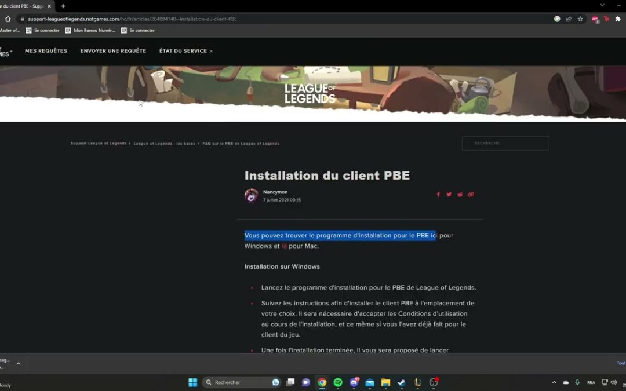
Task: Go to the browser home page icon
Action: pos(8,19)
